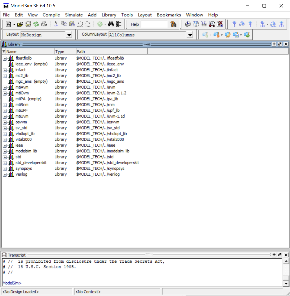Undock the Library pane
Viewport: 290px width, 296px height.
tap(280, 44)
